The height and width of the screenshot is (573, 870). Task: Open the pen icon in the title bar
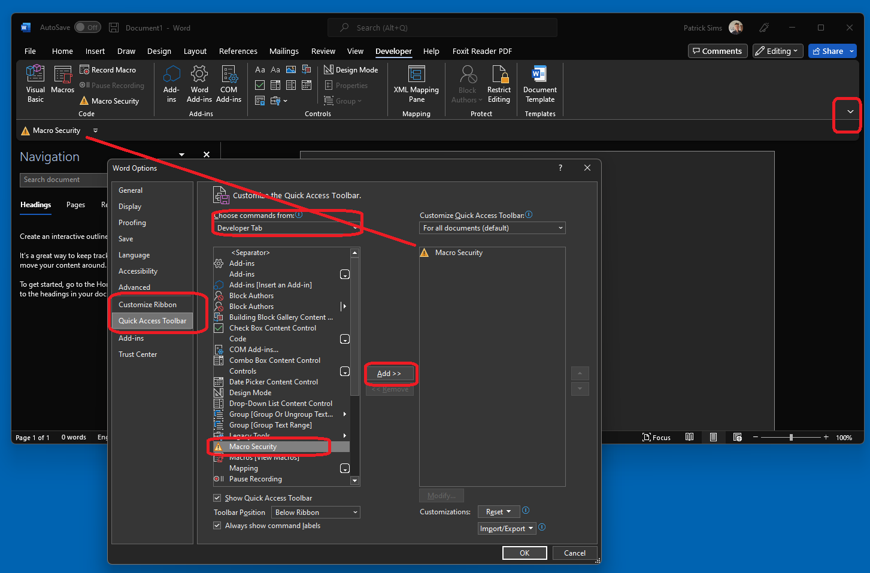[764, 28]
